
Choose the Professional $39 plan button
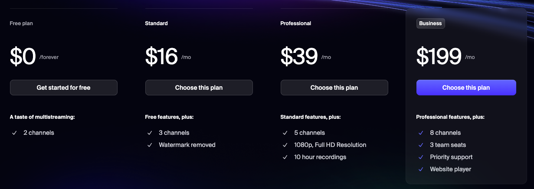(334, 88)
